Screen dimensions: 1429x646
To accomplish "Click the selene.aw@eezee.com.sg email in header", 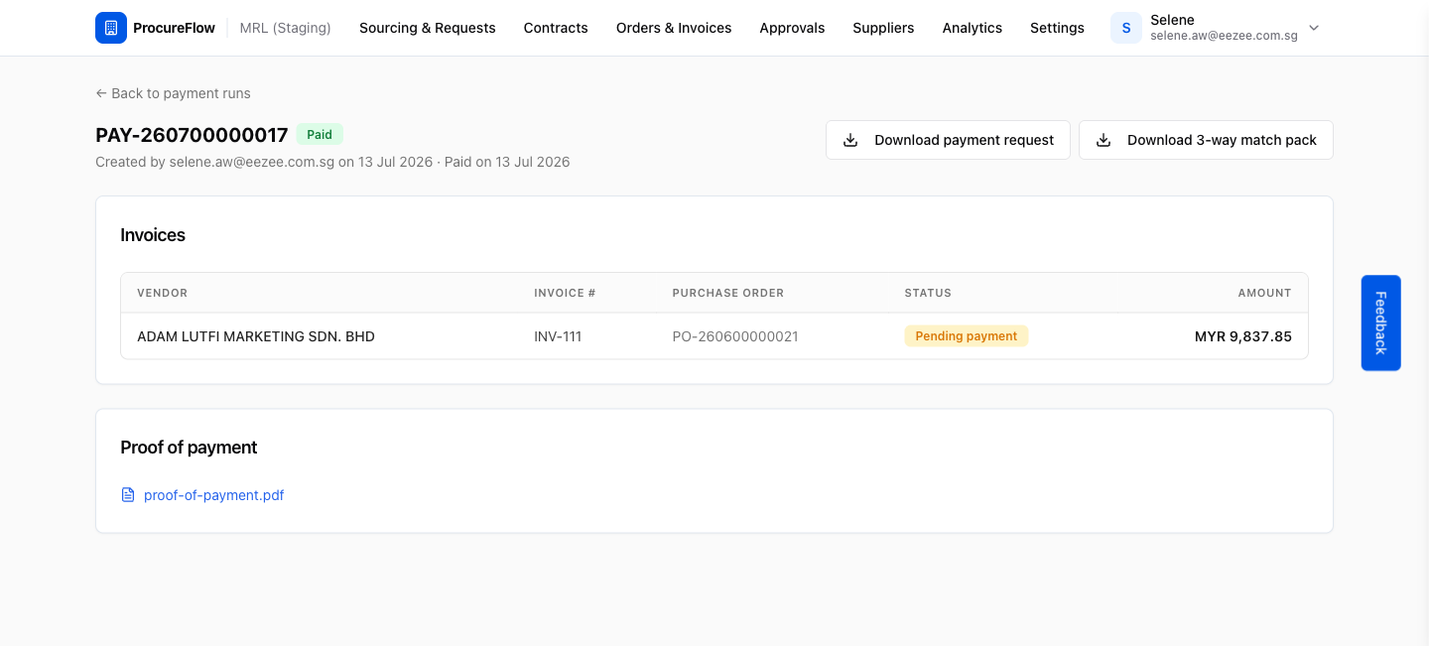I will (1224, 36).
